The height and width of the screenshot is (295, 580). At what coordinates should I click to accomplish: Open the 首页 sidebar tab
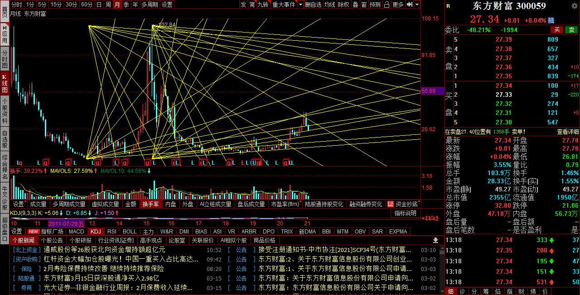tap(5, 12)
